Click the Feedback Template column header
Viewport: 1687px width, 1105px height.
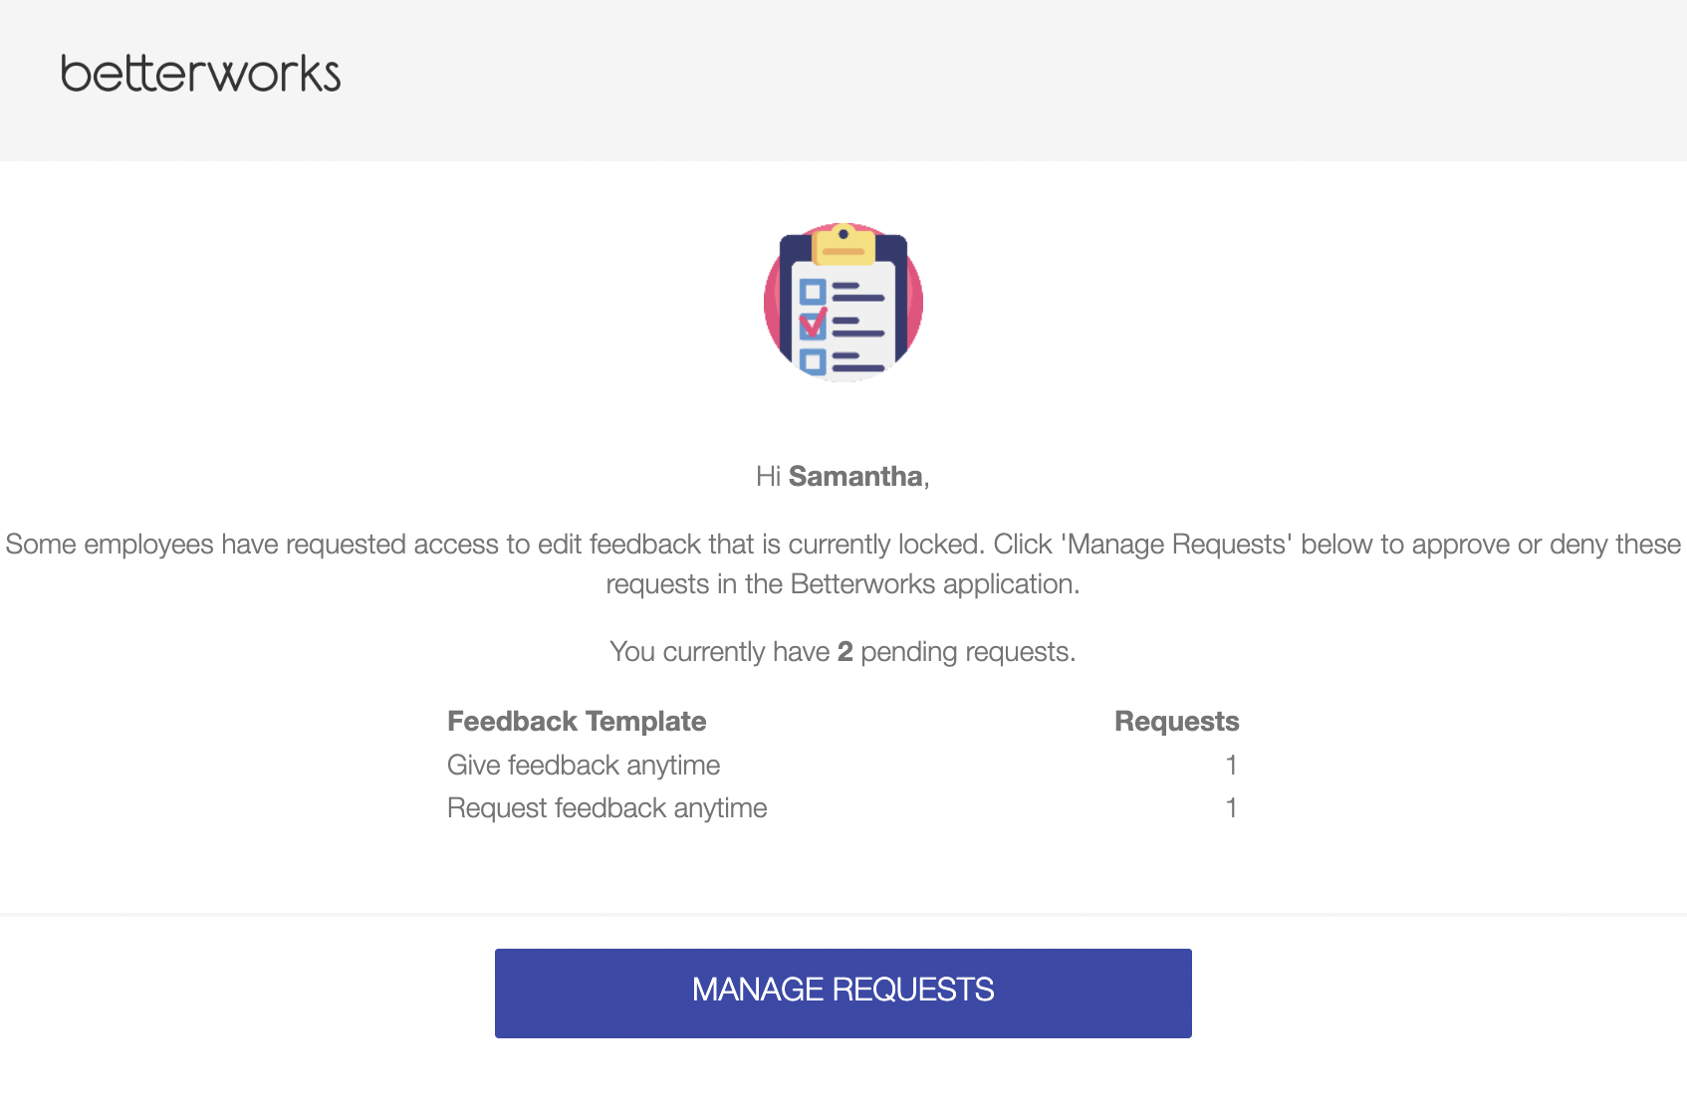(x=577, y=721)
